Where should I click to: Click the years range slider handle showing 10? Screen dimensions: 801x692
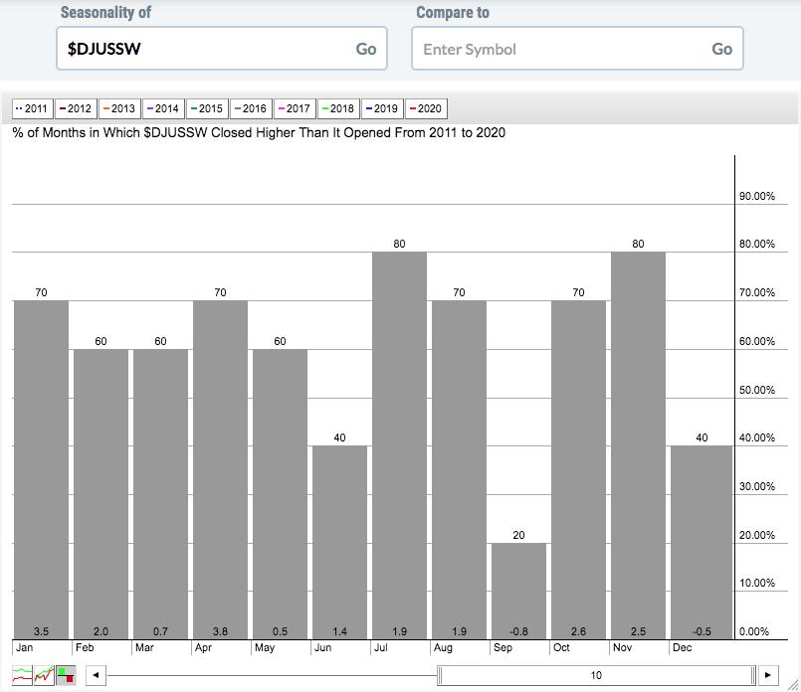point(596,675)
